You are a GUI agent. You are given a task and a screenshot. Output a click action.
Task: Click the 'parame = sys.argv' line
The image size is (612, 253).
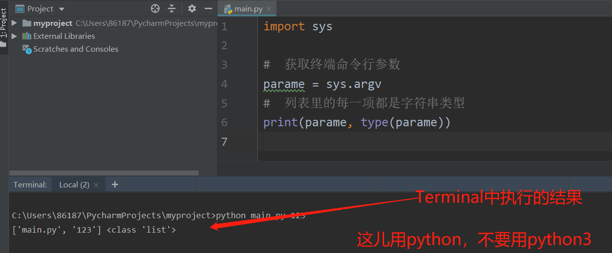[322, 84]
